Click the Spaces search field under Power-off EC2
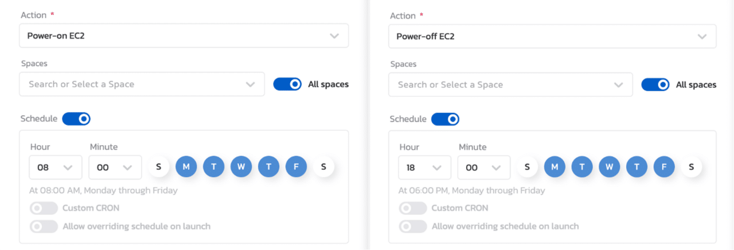 point(511,84)
